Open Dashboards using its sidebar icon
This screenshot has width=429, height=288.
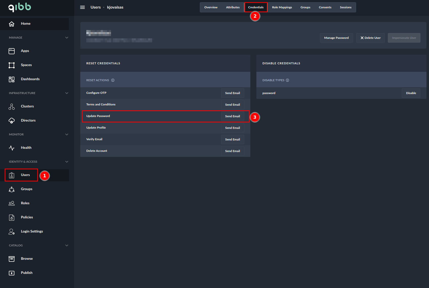pos(12,79)
